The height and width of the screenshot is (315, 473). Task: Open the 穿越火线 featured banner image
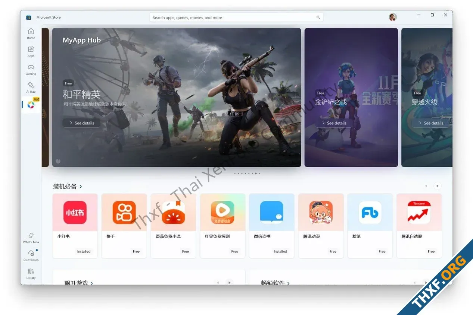pos(427,98)
